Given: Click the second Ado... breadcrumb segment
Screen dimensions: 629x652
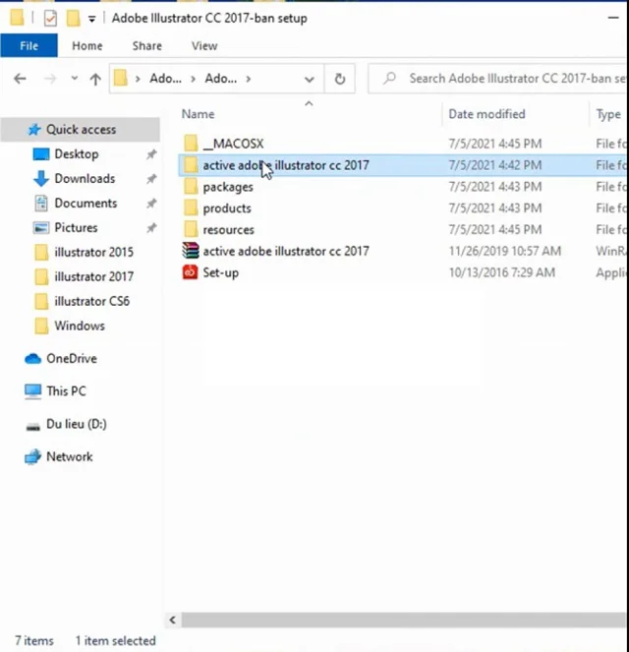Looking at the screenshot, I should pyautogui.click(x=220, y=78).
